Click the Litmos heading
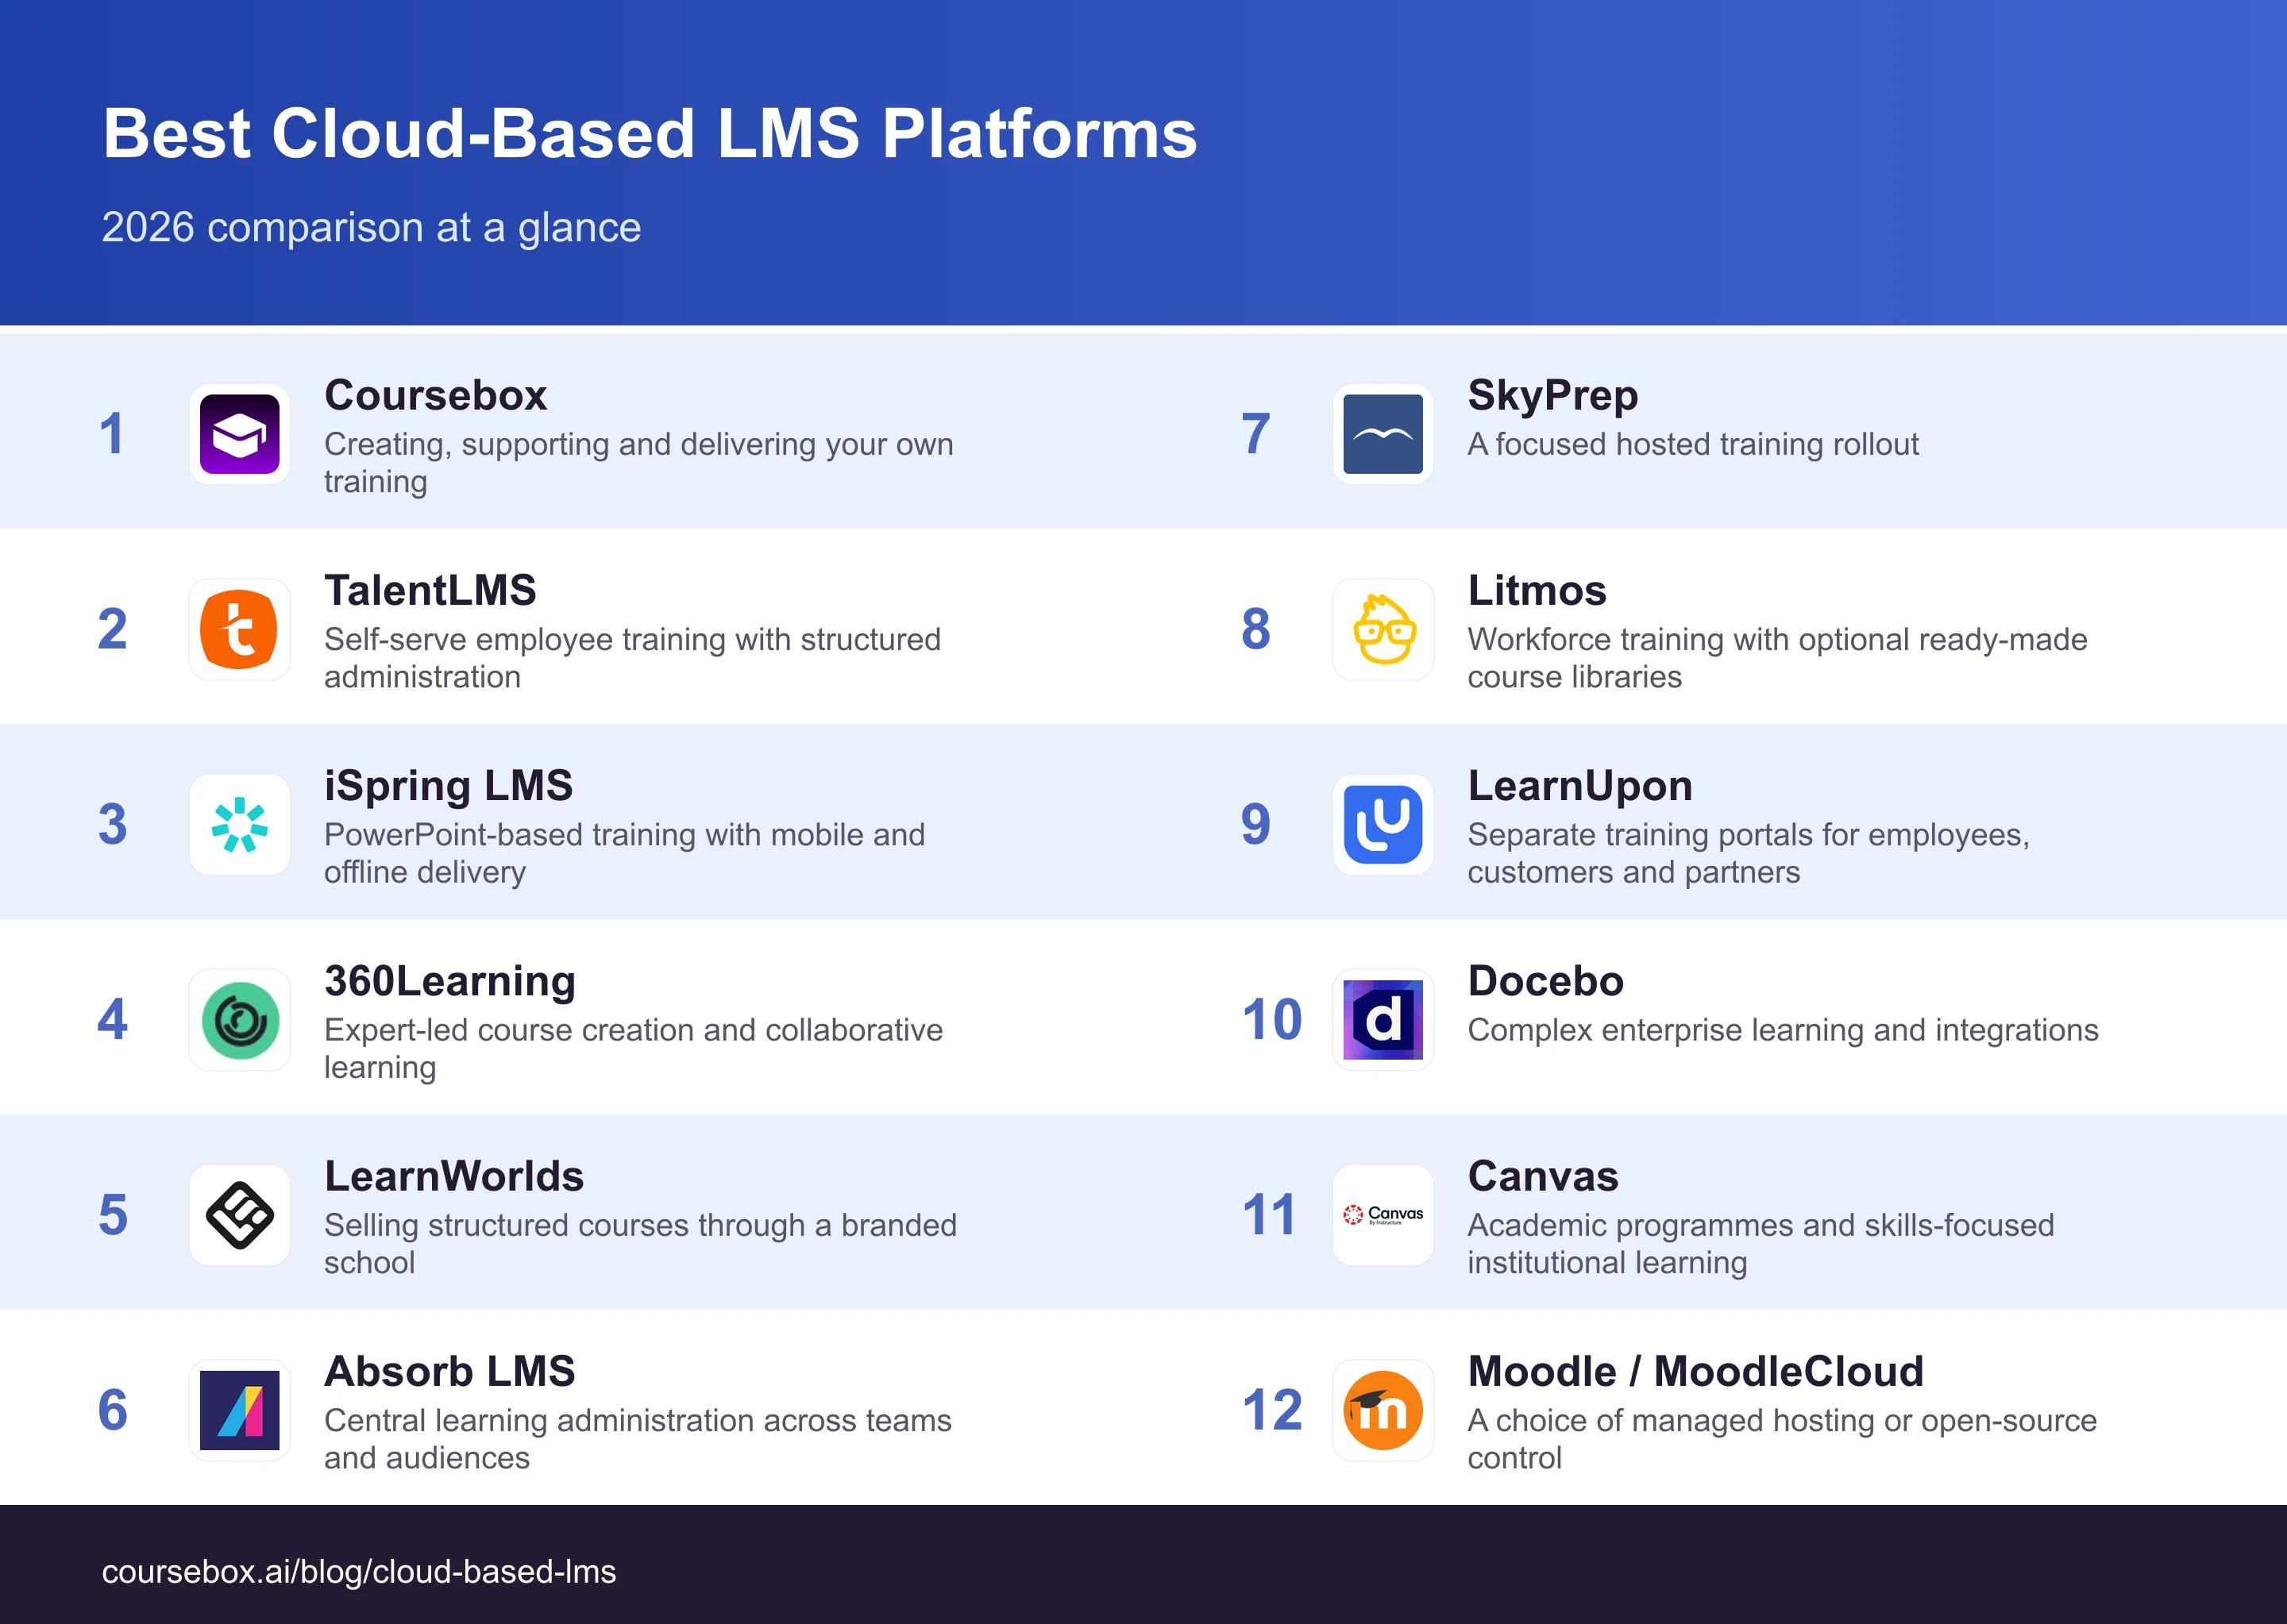The image size is (2287, 1624). (x=1537, y=590)
